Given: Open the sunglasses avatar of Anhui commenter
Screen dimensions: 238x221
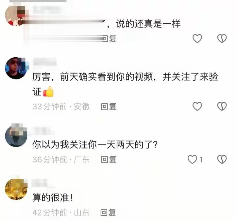Looking at the screenshot, I should pyautogui.click(x=16, y=68).
